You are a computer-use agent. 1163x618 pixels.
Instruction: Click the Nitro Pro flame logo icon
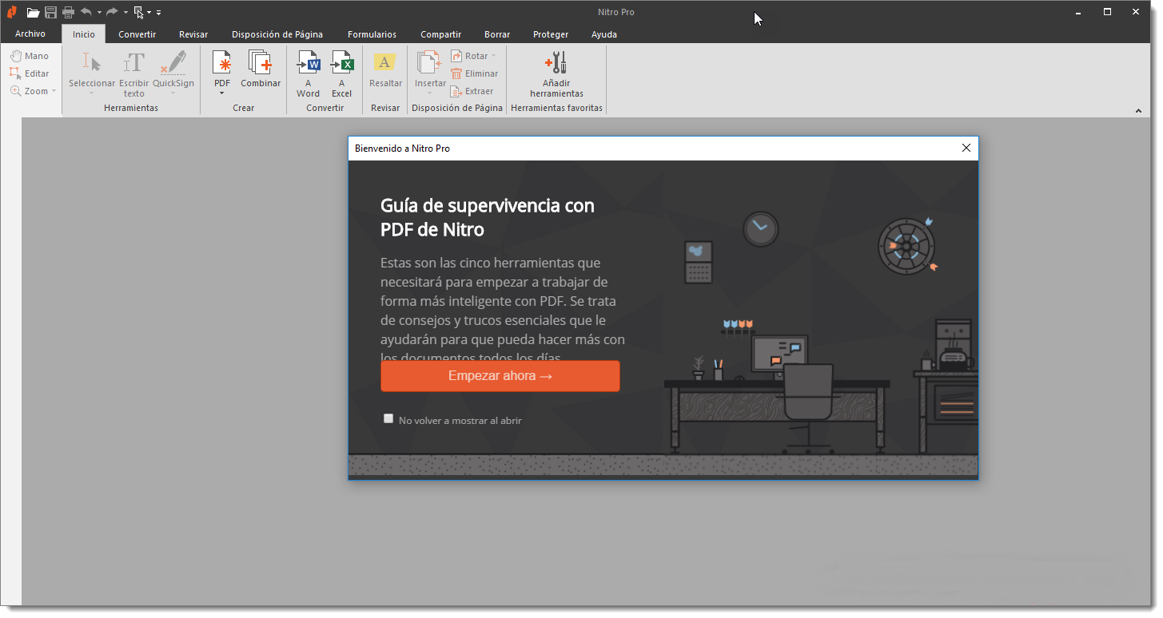coord(12,12)
